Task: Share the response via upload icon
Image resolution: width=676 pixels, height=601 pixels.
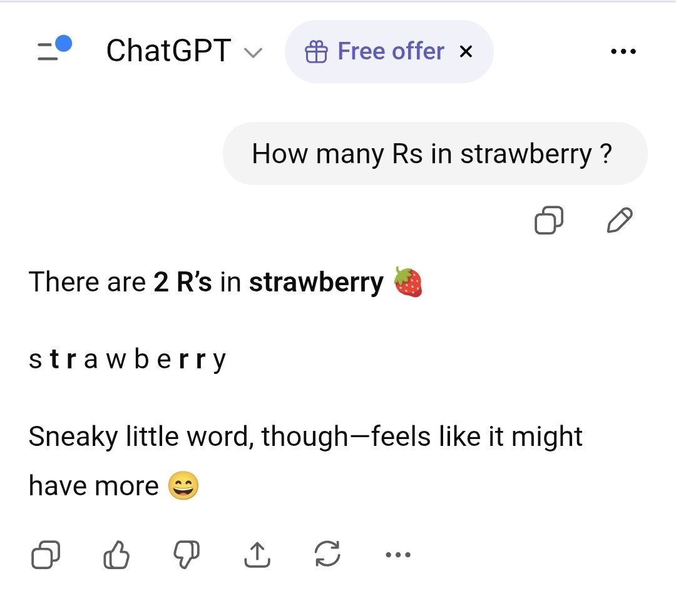Action: click(257, 554)
